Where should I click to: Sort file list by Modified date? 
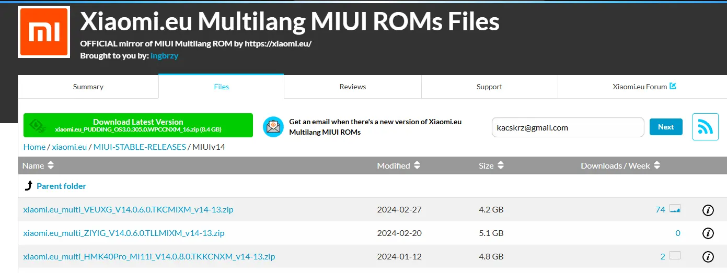click(x=398, y=165)
